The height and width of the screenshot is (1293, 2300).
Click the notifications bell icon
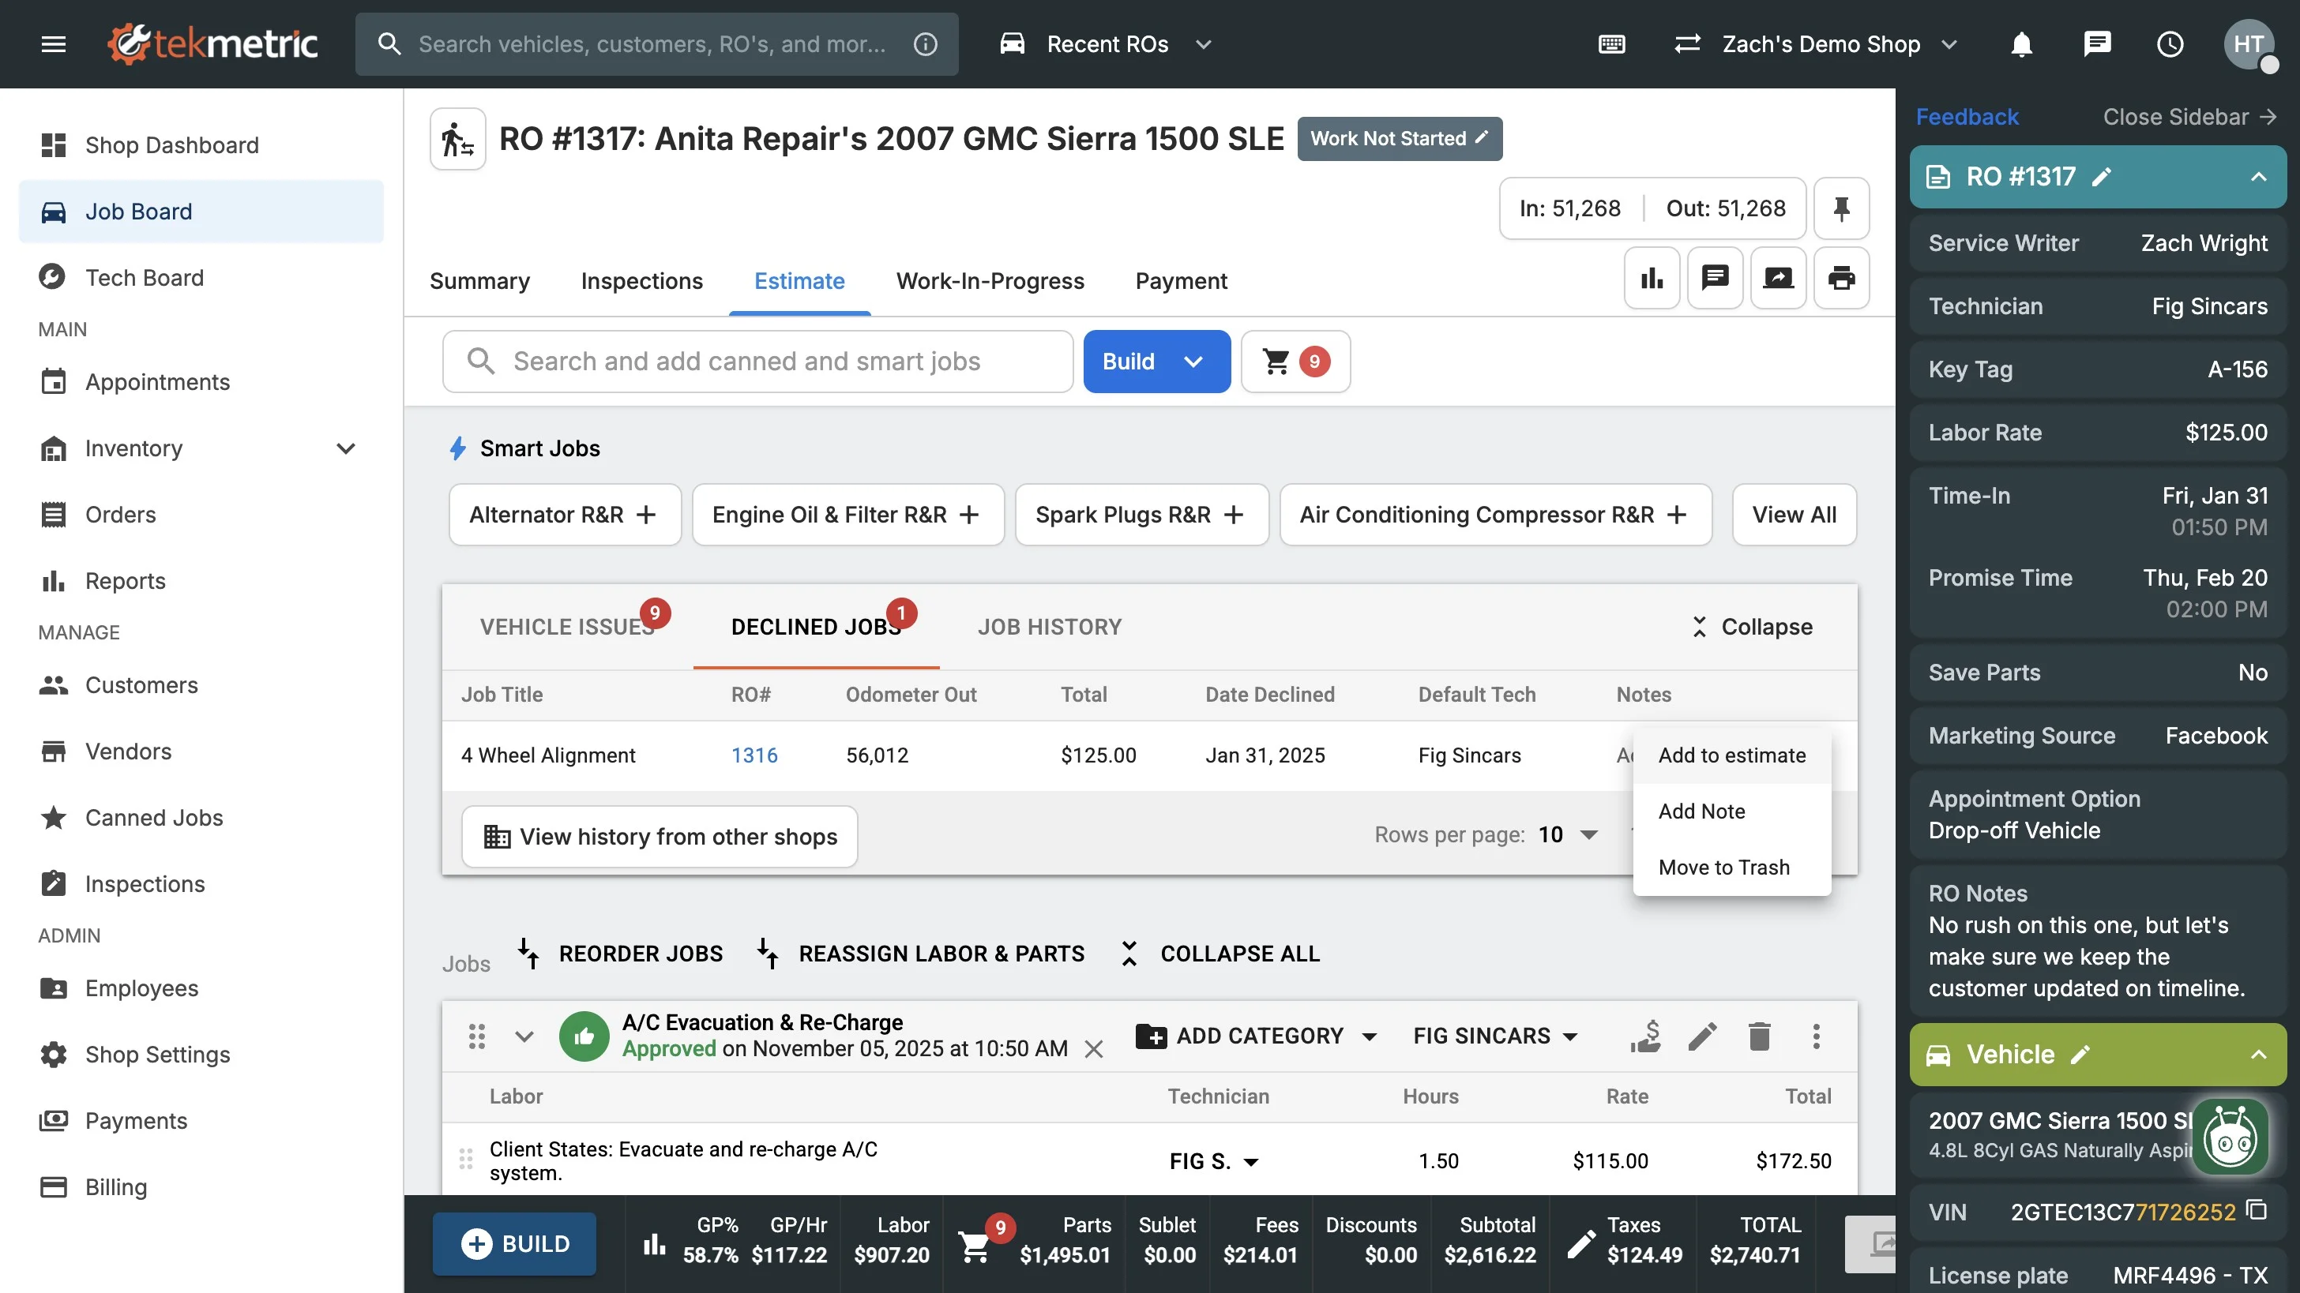tap(2021, 43)
